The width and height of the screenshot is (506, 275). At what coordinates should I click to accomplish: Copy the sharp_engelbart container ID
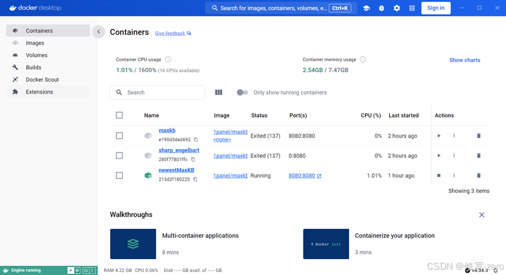coord(193,159)
